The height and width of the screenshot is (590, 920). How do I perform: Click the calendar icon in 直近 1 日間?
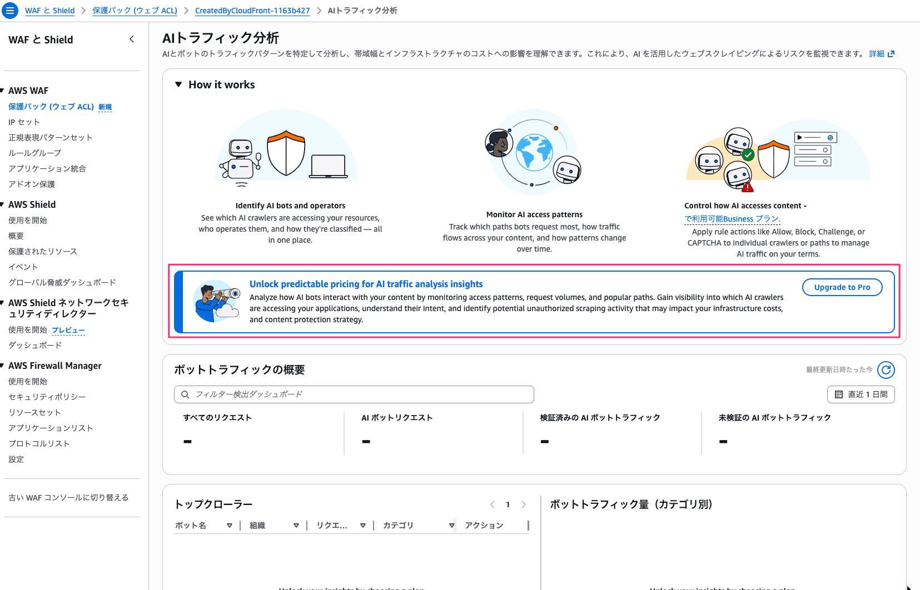pos(839,394)
